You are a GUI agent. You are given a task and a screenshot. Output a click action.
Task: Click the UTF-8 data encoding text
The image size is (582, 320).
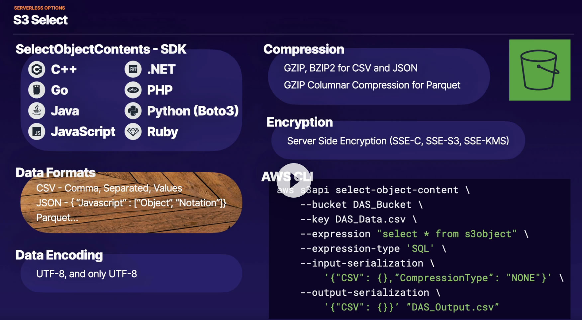(86, 274)
